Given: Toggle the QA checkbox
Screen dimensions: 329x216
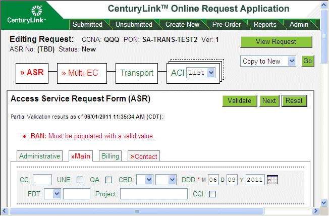Looking at the screenshot, I should coord(108,180).
